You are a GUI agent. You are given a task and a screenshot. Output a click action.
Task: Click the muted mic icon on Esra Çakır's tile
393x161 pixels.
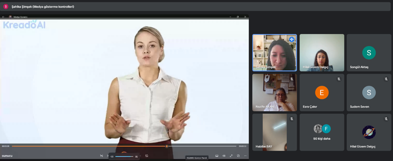(339, 79)
